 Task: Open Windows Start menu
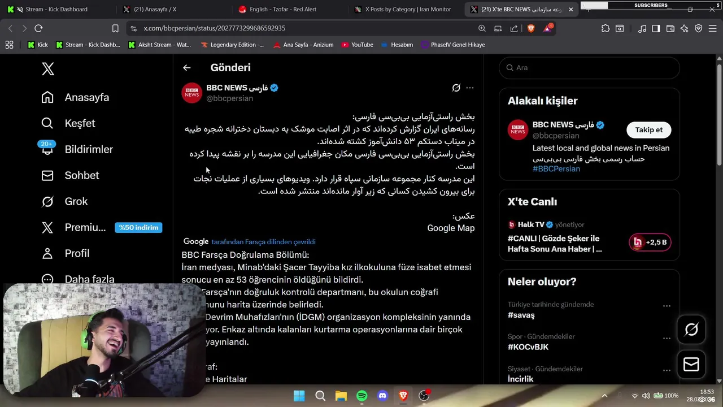click(299, 396)
